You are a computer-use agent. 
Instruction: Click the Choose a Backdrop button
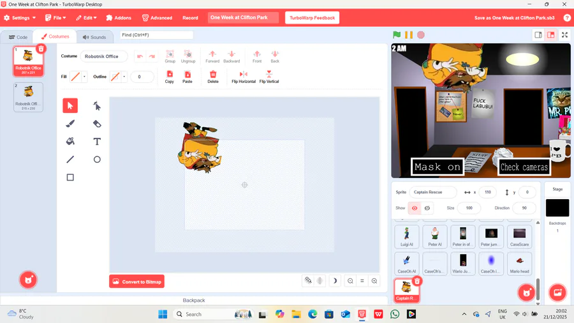557,292
